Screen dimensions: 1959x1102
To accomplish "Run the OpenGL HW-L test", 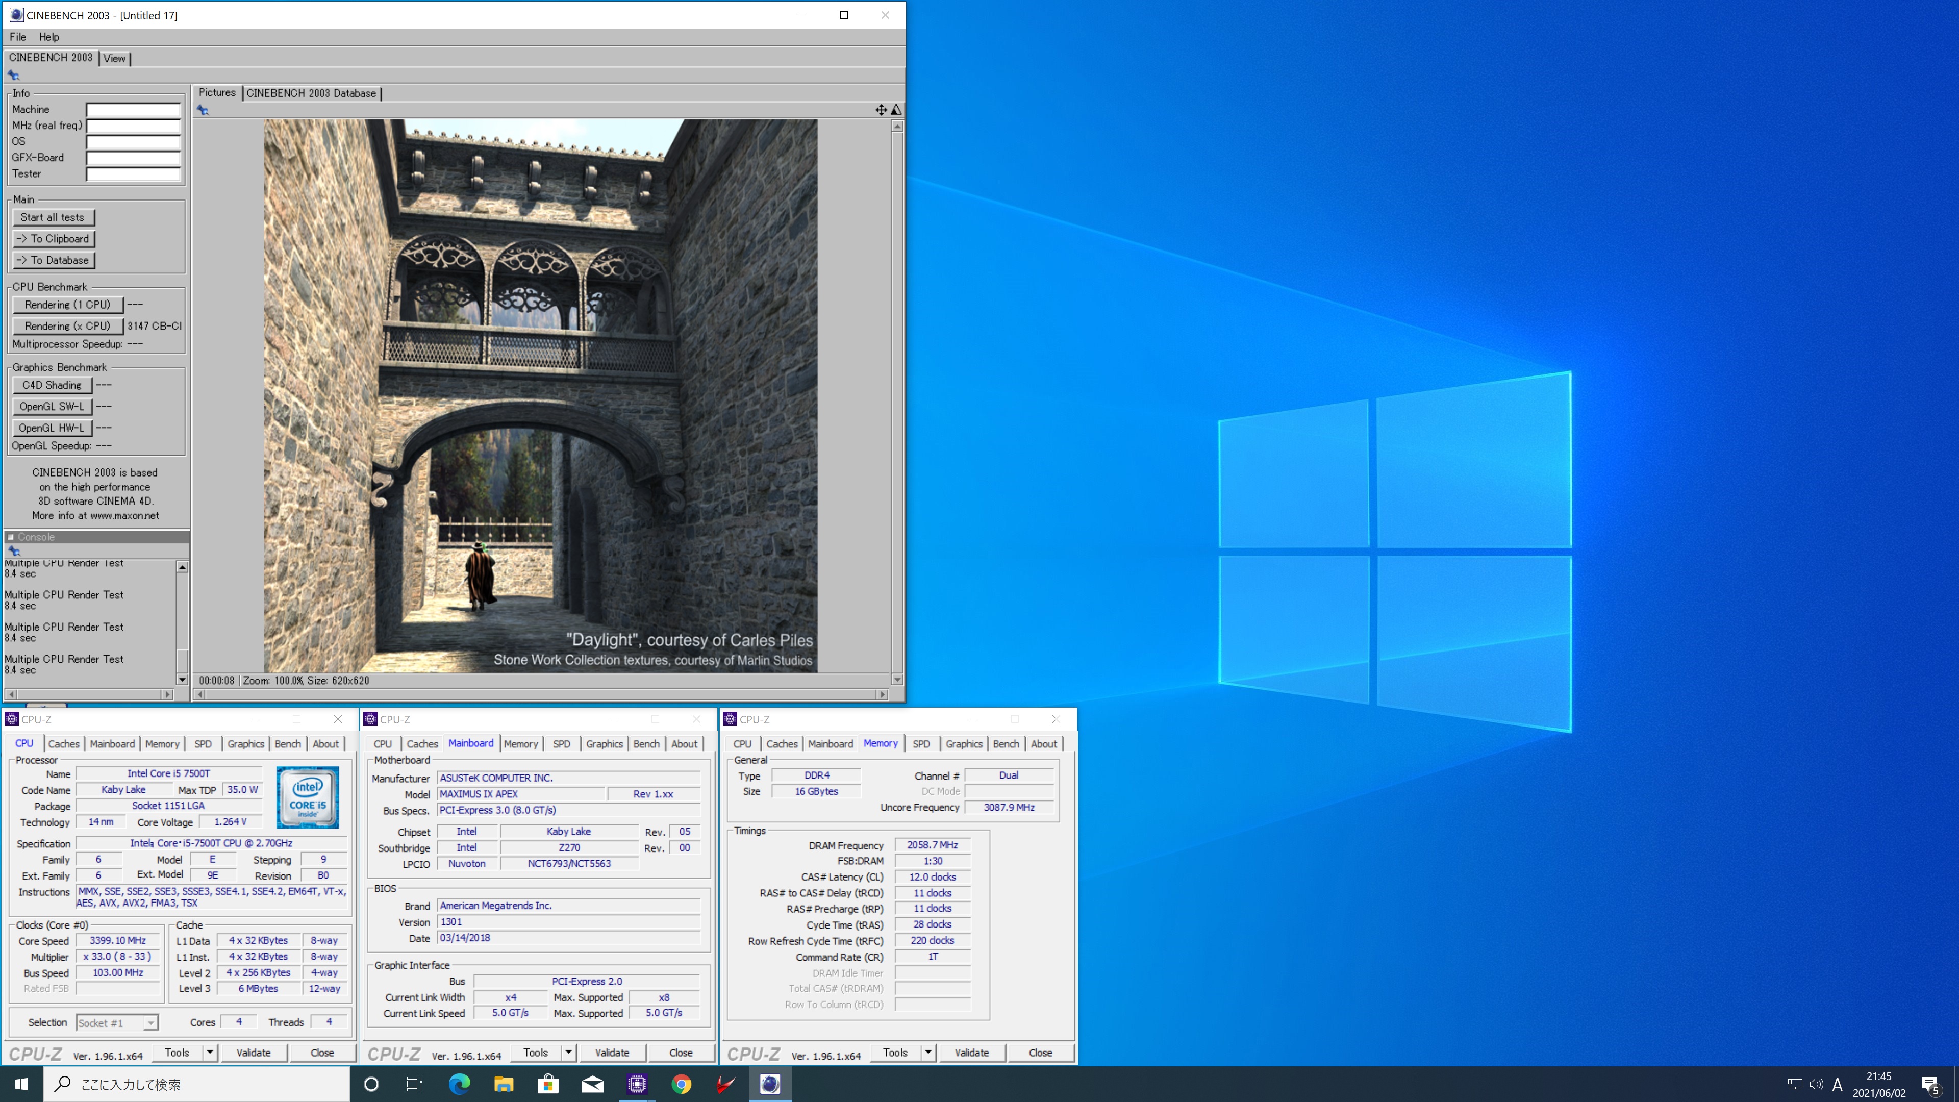I will point(52,428).
